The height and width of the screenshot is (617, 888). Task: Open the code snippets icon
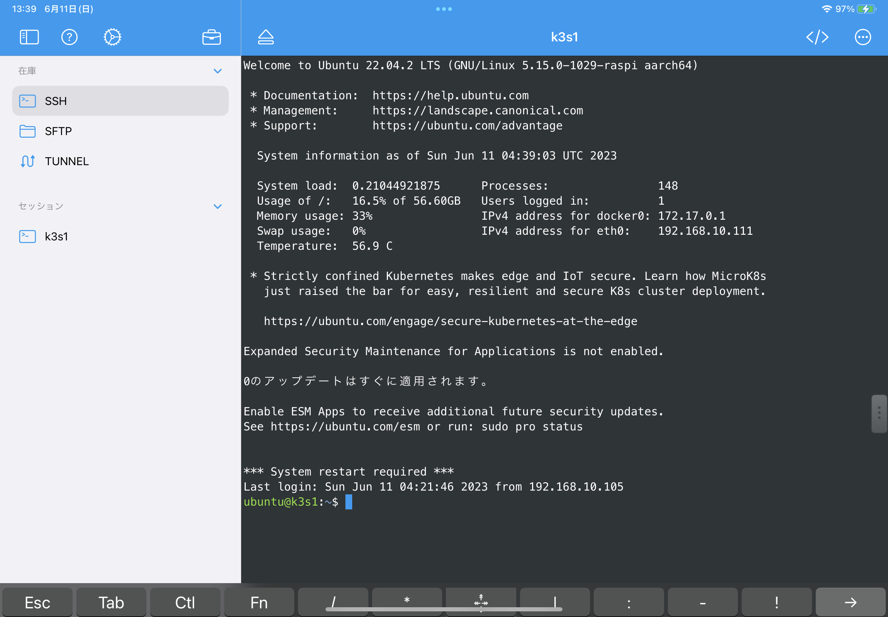[818, 37]
